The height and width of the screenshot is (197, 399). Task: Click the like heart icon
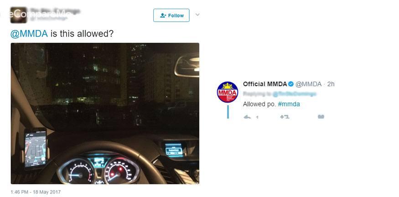[321, 117]
